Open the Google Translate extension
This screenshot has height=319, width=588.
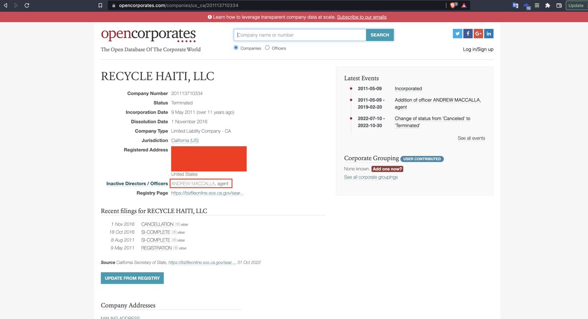point(515,5)
